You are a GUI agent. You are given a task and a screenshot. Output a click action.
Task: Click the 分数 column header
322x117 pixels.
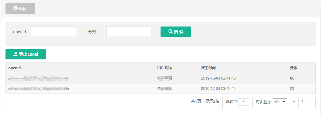click(x=294, y=68)
